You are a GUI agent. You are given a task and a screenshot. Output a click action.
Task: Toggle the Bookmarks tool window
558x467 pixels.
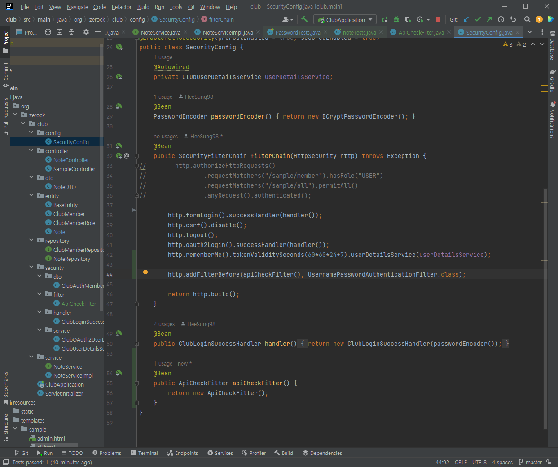pyautogui.click(x=6, y=388)
